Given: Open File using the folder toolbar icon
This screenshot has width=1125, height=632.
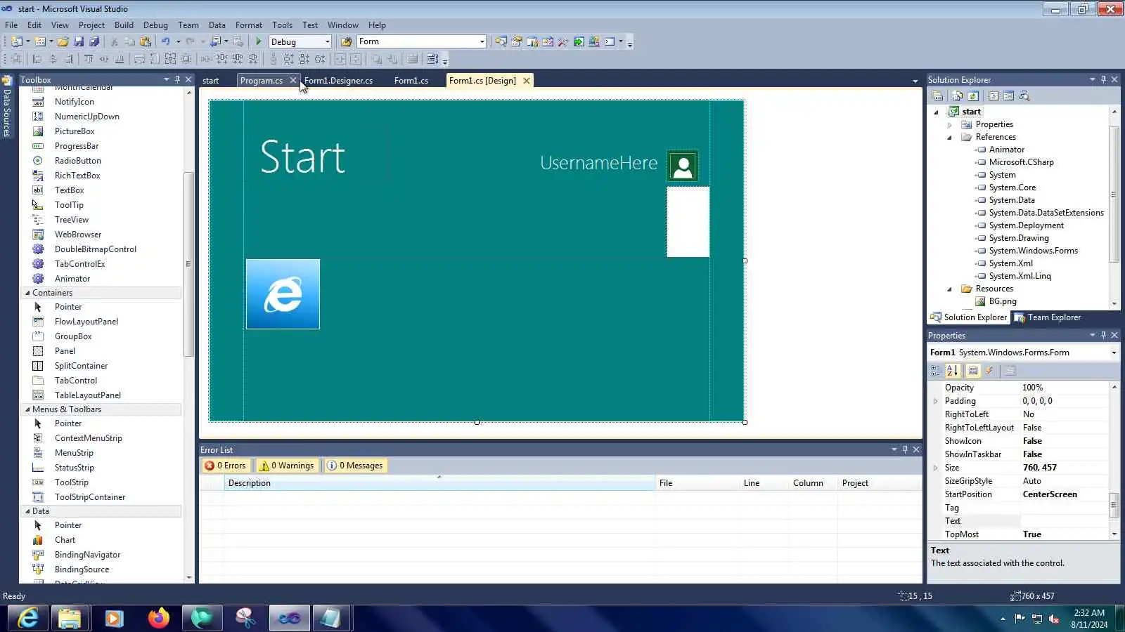Looking at the screenshot, I should tap(63, 42).
